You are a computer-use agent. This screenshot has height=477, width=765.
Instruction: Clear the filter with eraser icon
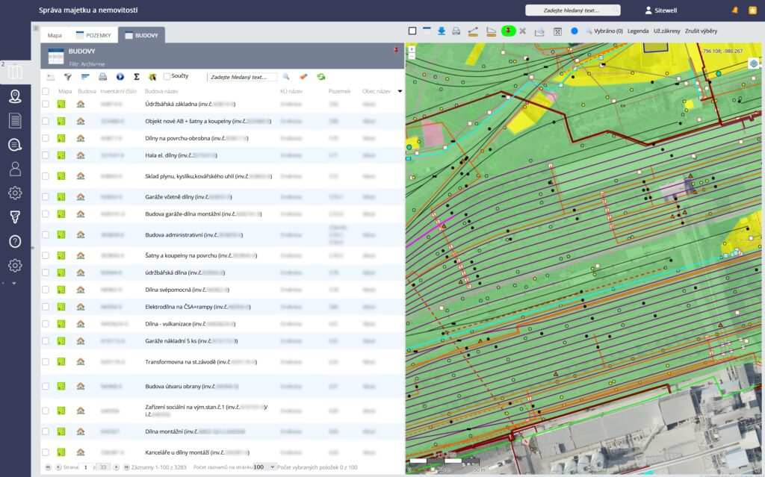coord(303,77)
